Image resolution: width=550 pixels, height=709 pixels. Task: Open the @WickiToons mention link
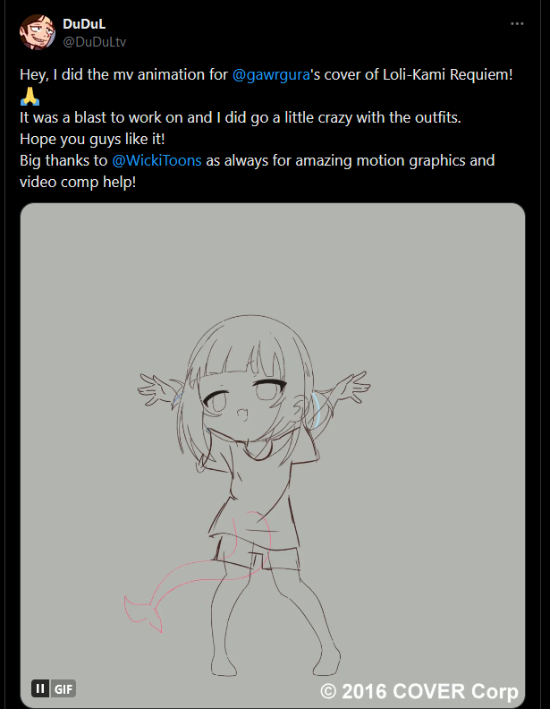pos(157,160)
